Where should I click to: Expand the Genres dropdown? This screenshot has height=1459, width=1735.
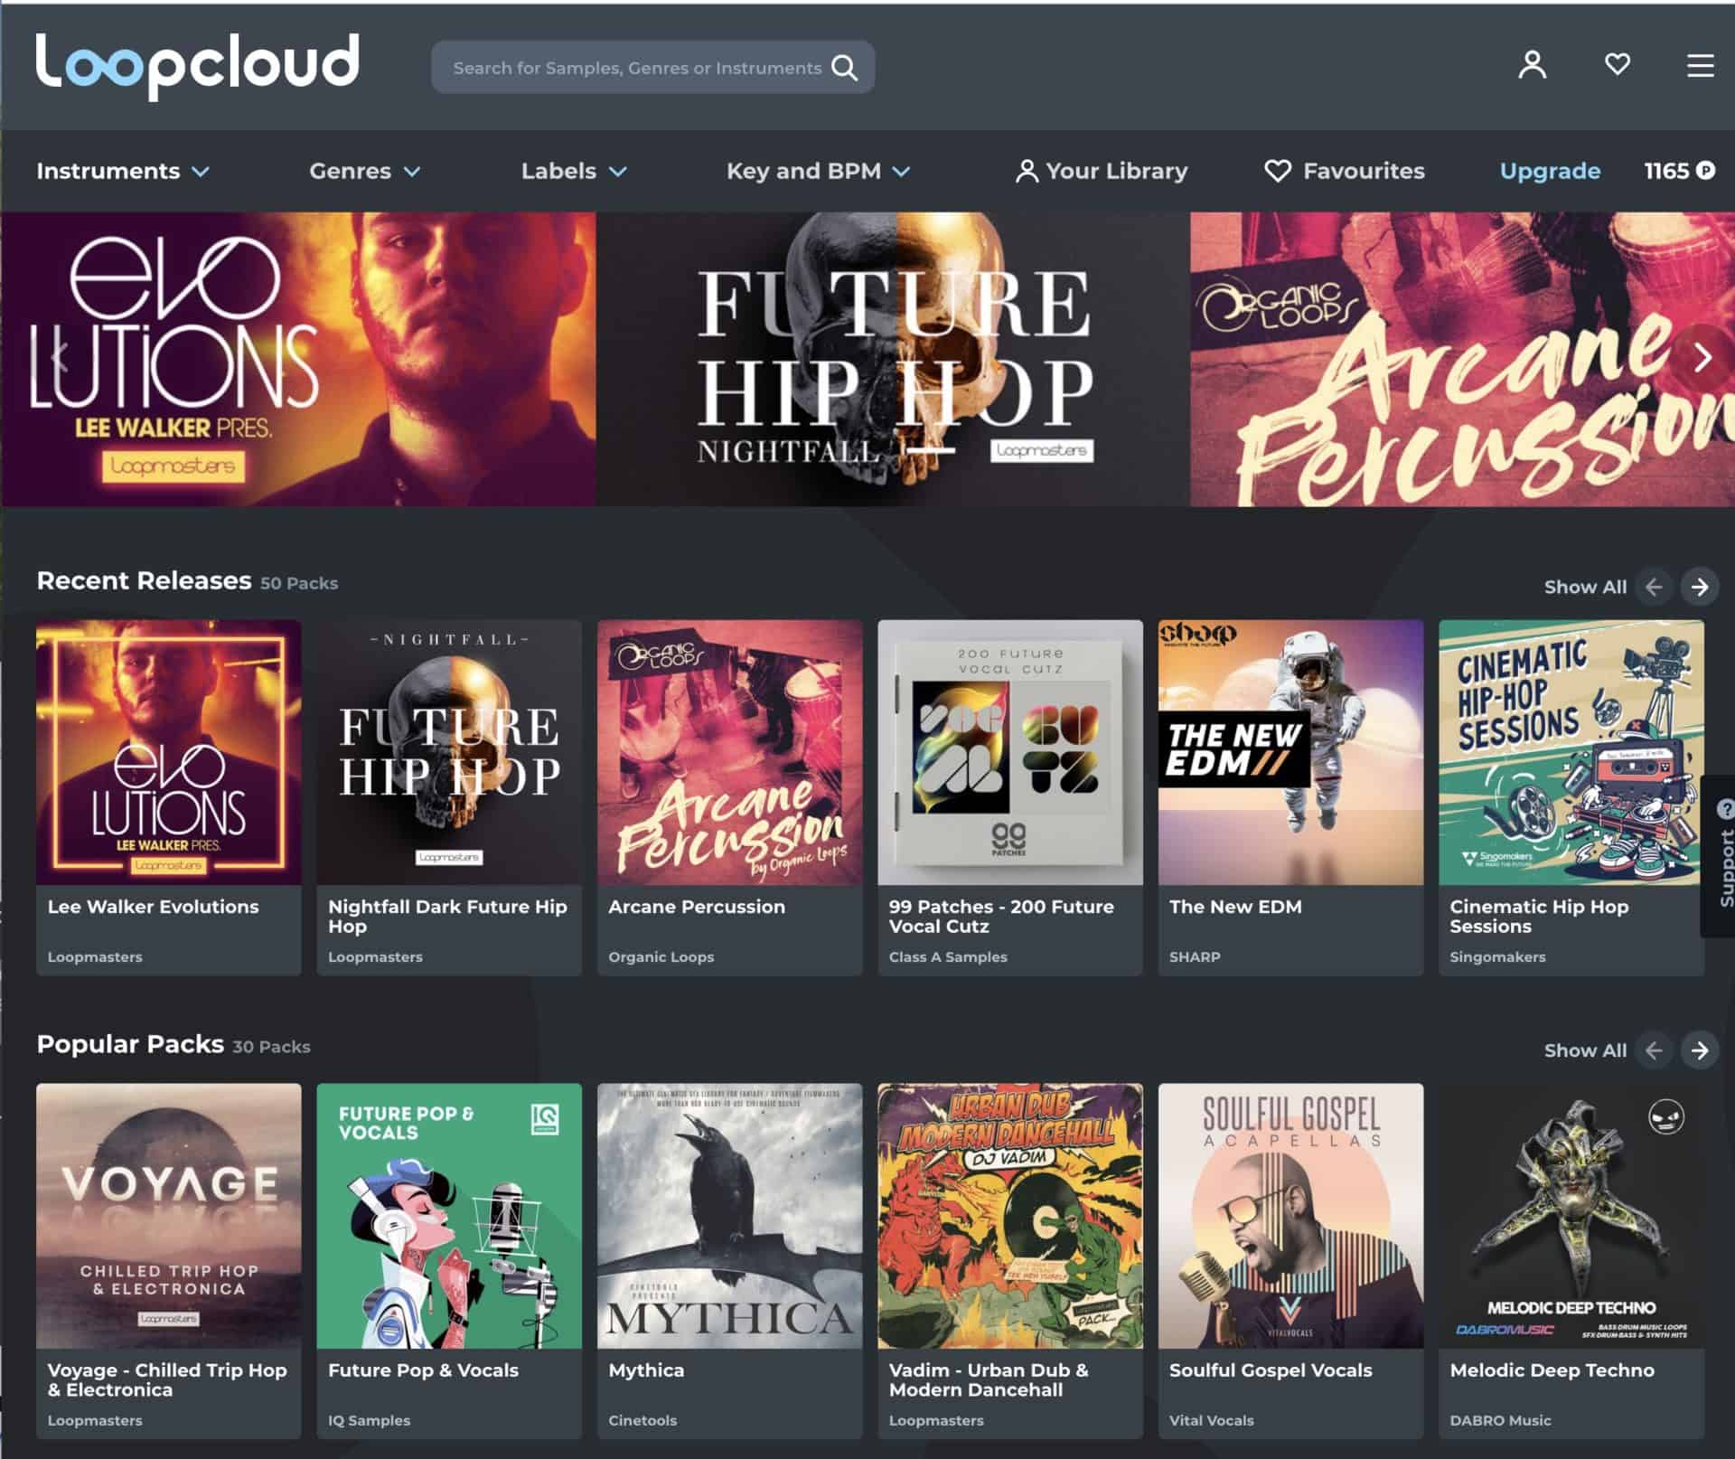[365, 171]
